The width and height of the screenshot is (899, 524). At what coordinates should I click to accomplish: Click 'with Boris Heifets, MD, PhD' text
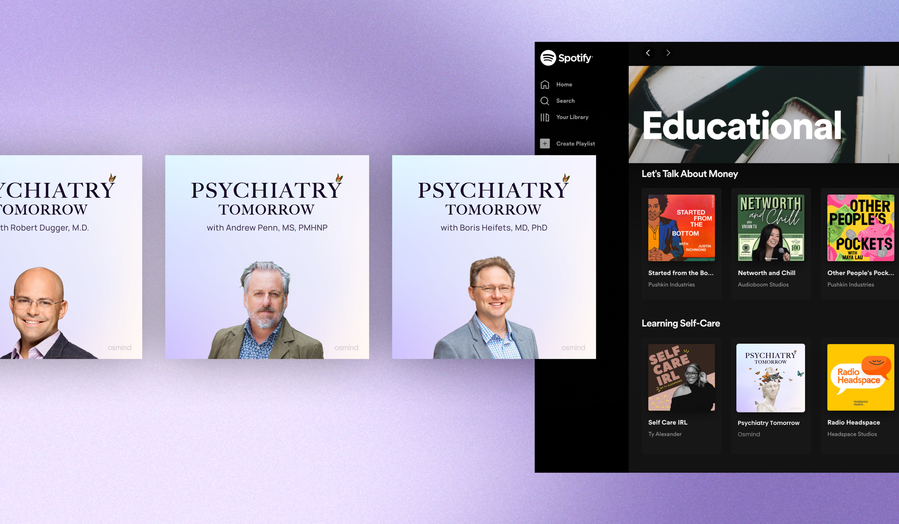[494, 228]
